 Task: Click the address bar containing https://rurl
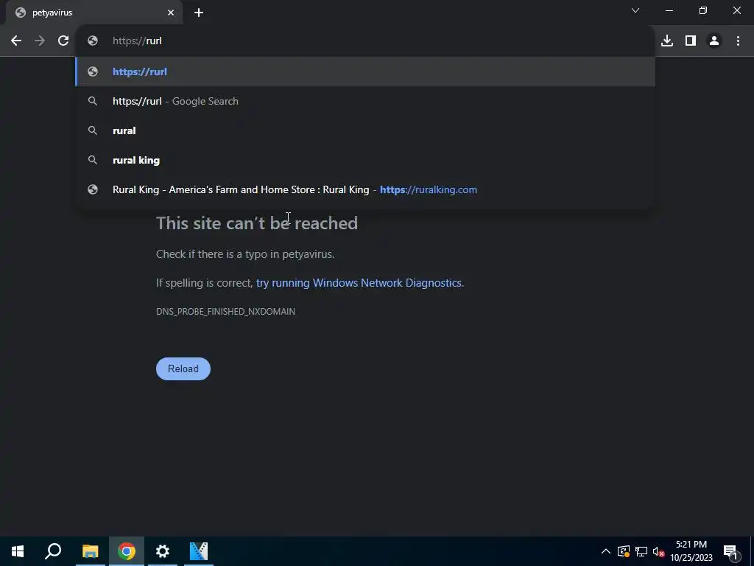click(x=365, y=41)
